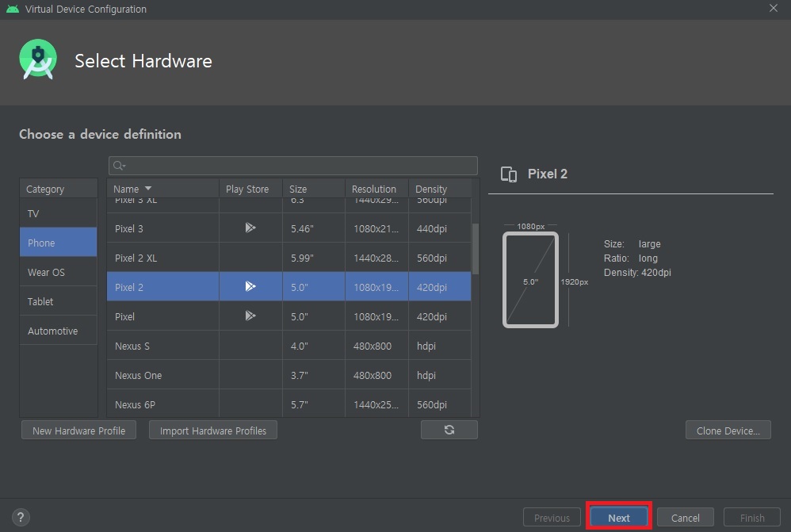This screenshot has width=791, height=532.
Task: Click Play Store icon in Pixel row
Action: [250, 316]
